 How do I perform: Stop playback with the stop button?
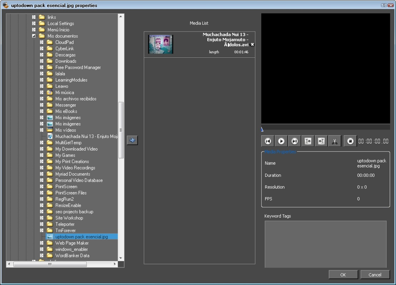pos(350,141)
